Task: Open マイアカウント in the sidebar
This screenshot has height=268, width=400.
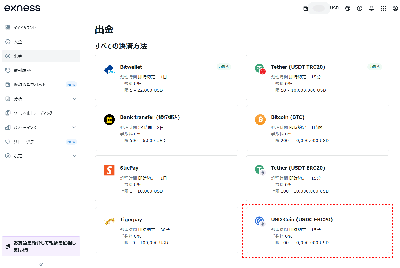Action: pyautogui.click(x=41, y=27)
